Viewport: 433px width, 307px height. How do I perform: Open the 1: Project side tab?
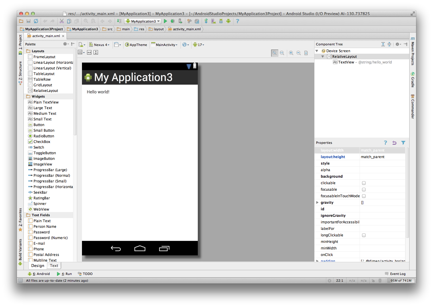20,44
